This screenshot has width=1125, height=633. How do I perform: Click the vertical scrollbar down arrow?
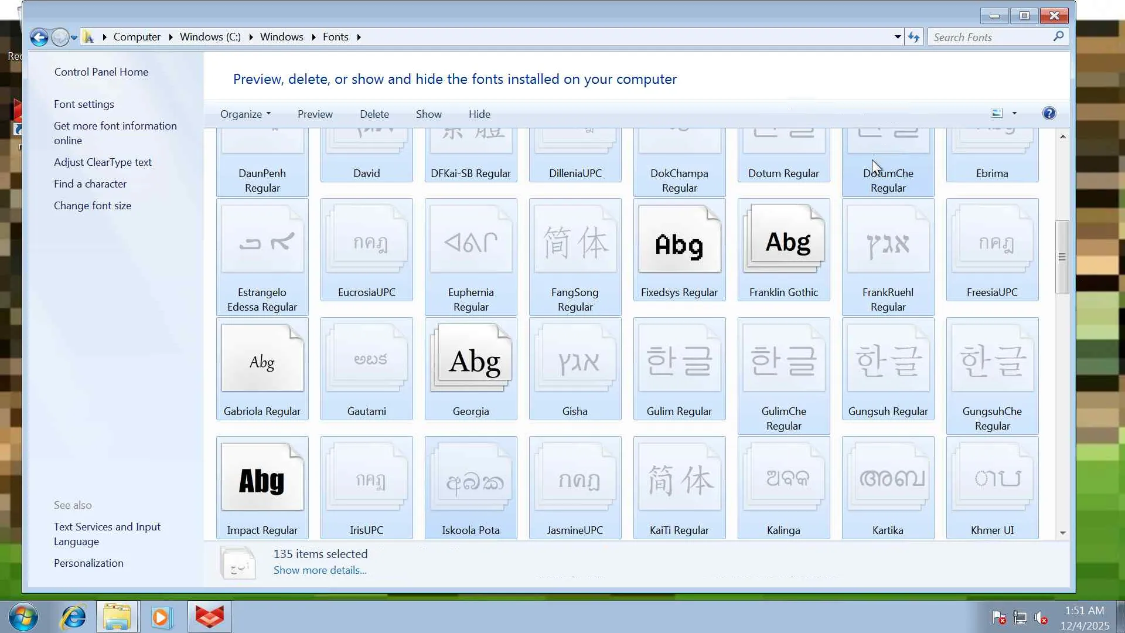point(1062,533)
